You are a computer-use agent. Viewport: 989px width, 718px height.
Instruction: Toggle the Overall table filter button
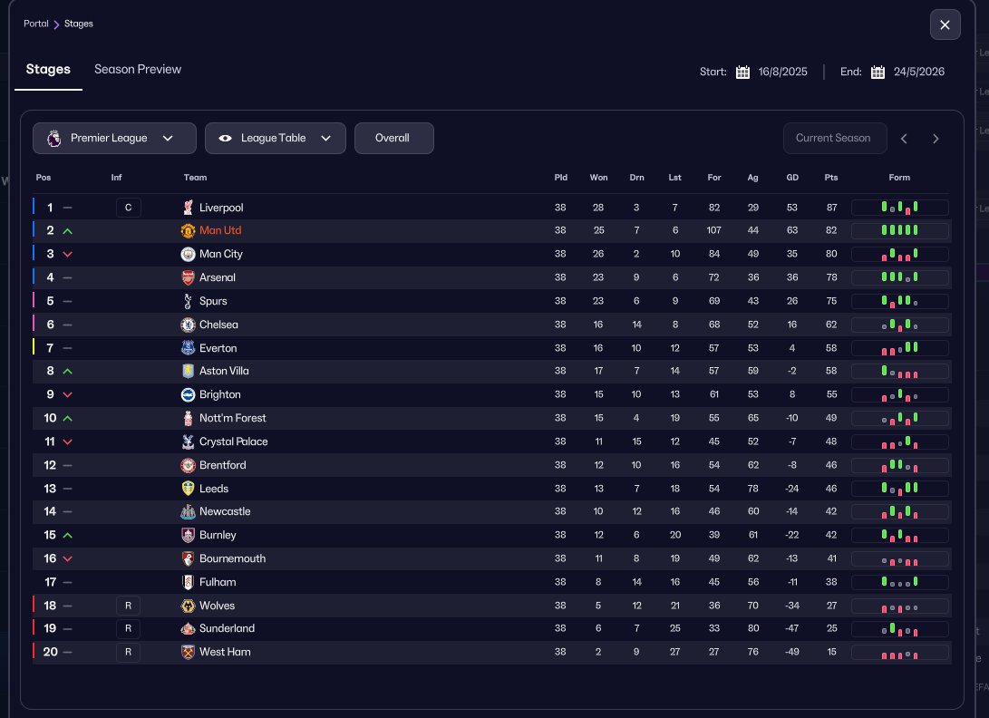click(x=393, y=138)
